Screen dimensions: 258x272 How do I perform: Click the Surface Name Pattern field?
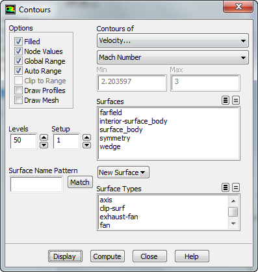tap(36, 184)
